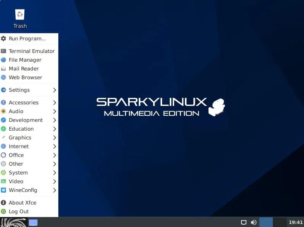Expand the Video submenu arrow
Screen dimensions: 304x227
tap(55, 181)
